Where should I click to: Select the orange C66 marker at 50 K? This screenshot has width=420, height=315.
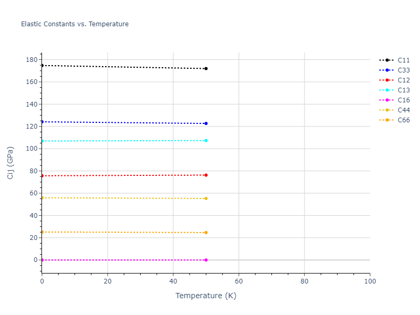[206, 233]
